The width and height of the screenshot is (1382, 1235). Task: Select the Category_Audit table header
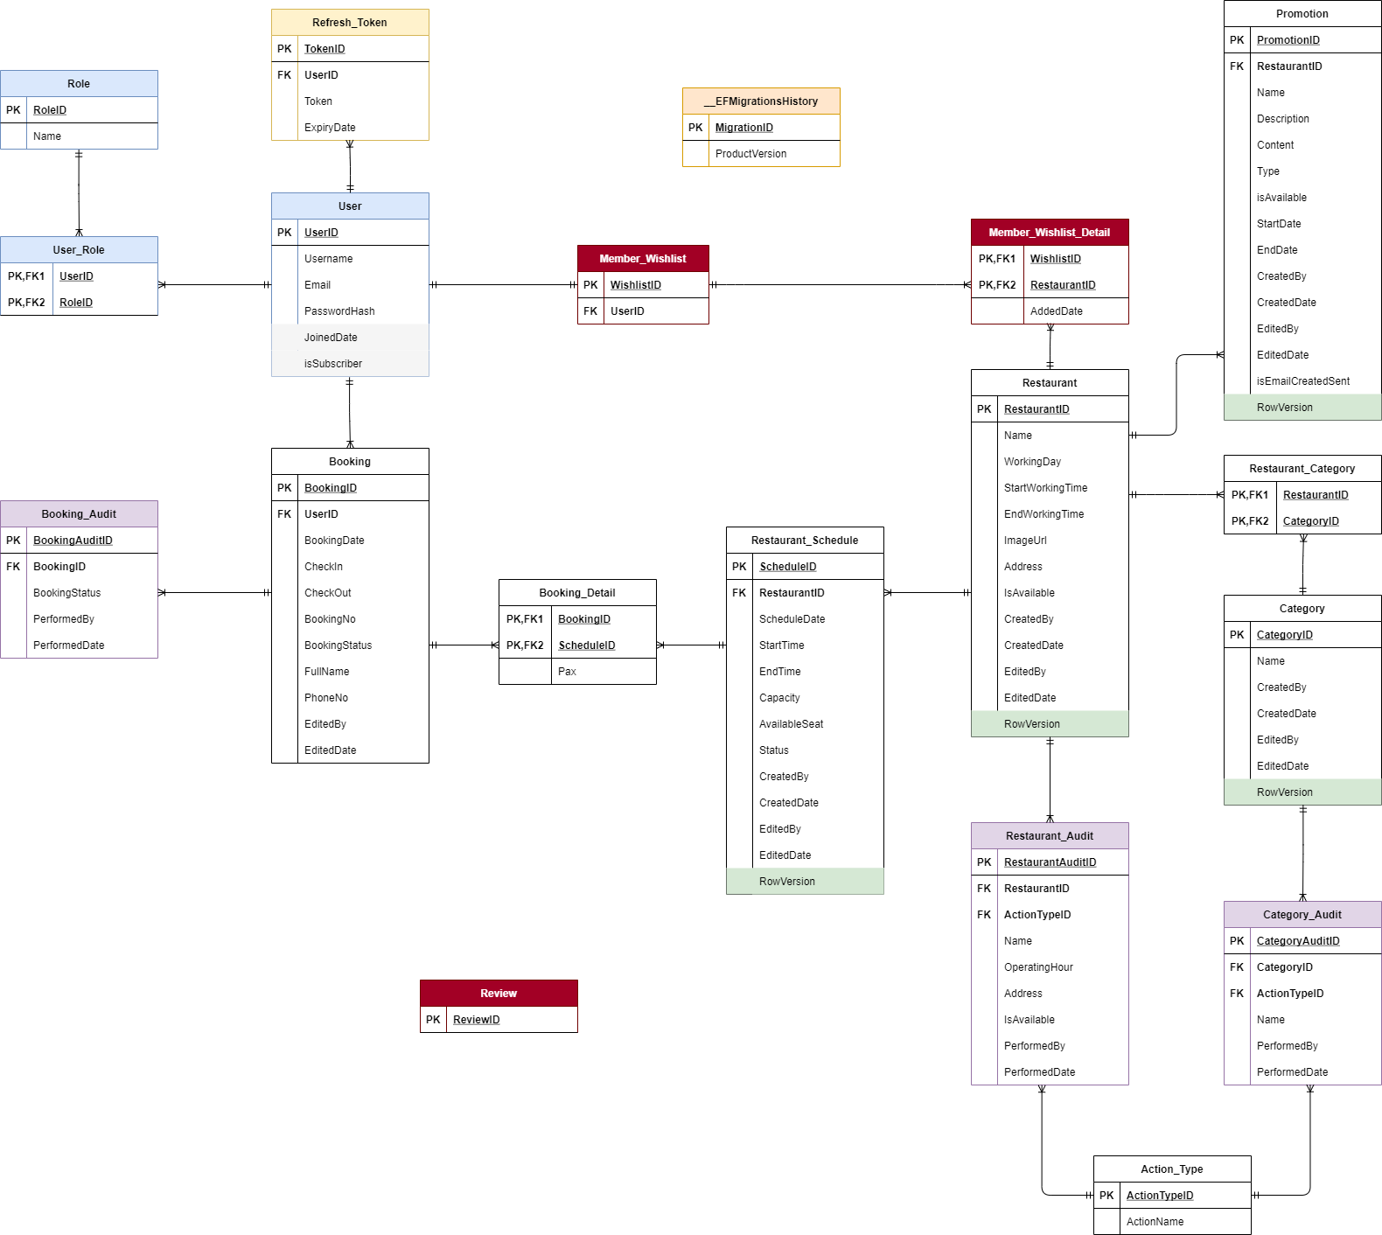point(1302,915)
